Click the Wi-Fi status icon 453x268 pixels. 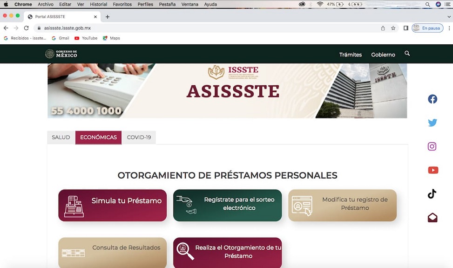[320, 4]
